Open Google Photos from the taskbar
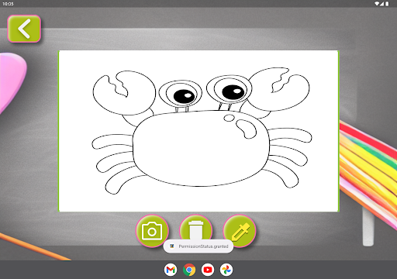Viewport: 397px width, 279px height. click(226, 270)
